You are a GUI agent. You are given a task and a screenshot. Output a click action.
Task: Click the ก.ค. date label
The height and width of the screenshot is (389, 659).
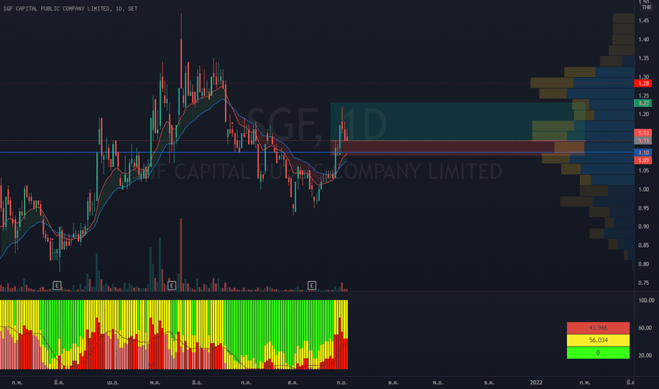click(246, 383)
